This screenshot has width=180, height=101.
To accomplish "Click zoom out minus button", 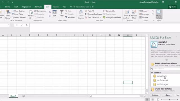I will [161, 100].
